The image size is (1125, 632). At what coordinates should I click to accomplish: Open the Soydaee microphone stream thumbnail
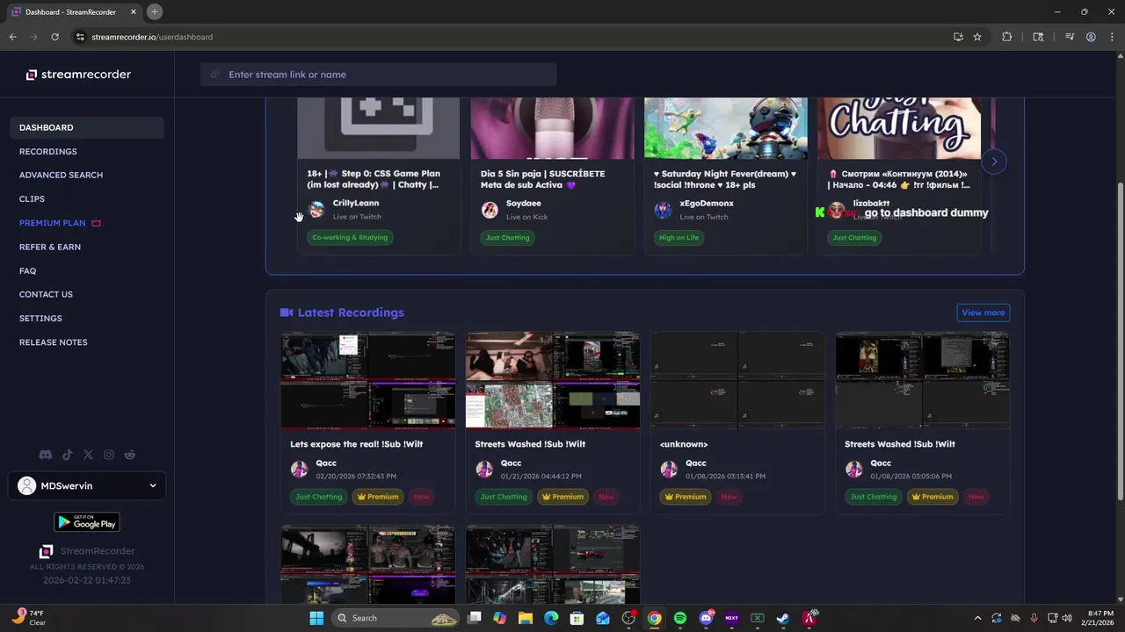pyautogui.click(x=552, y=128)
